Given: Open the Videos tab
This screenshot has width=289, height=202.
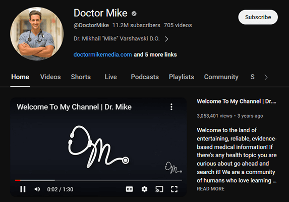Looking at the screenshot, I should [x=50, y=77].
